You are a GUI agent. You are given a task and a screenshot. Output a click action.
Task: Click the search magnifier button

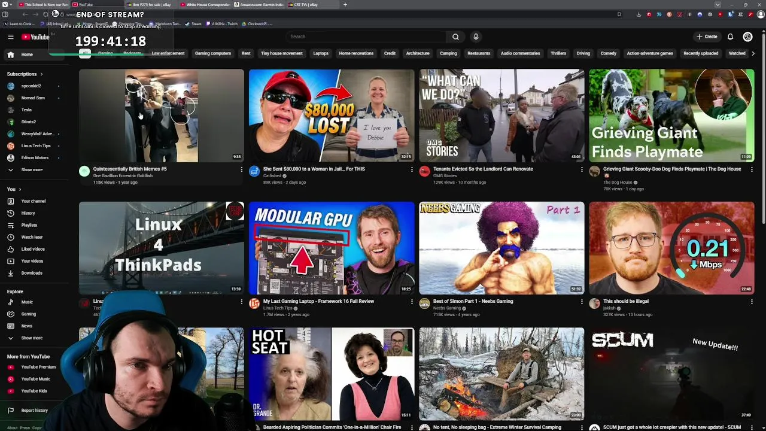coord(455,37)
